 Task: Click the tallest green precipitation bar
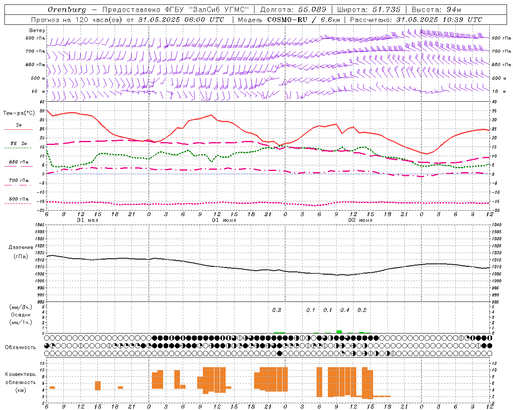tap(339, 332)
